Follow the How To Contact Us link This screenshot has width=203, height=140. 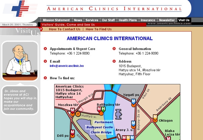point(65,29)
